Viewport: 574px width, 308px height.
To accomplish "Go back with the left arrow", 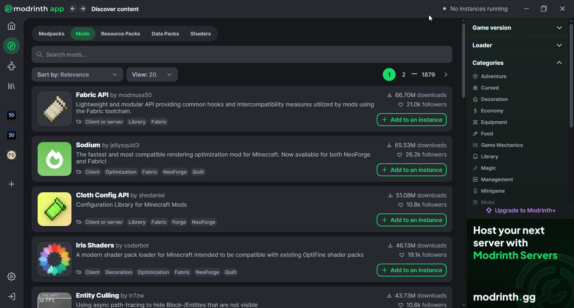I will tap(73, 9).
